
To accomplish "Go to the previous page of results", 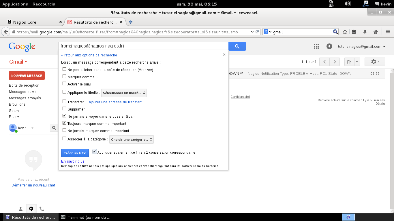I will coord(325,62).
